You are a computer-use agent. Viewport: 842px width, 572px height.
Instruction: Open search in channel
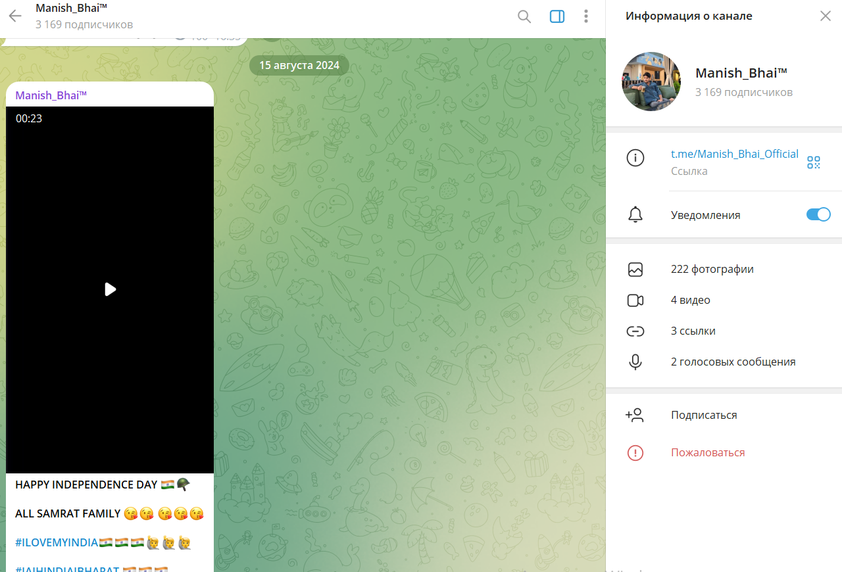[x=524, y=16]
